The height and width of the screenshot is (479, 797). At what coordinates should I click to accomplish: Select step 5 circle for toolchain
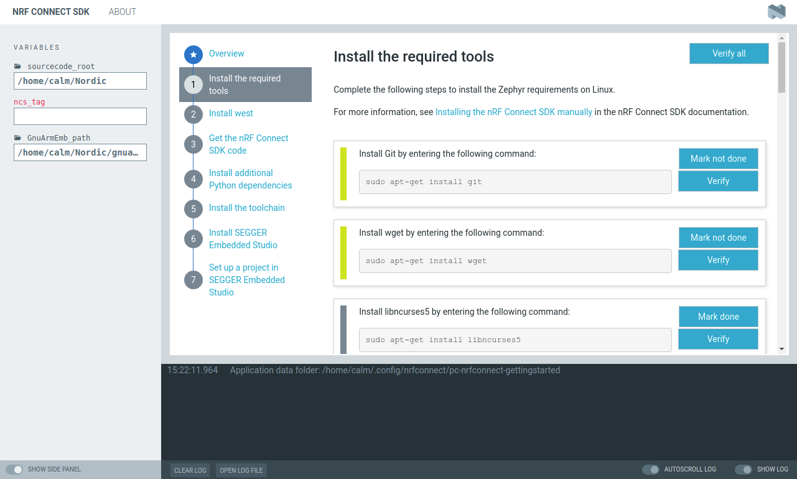pyautogui.click(x=193, y=209)
